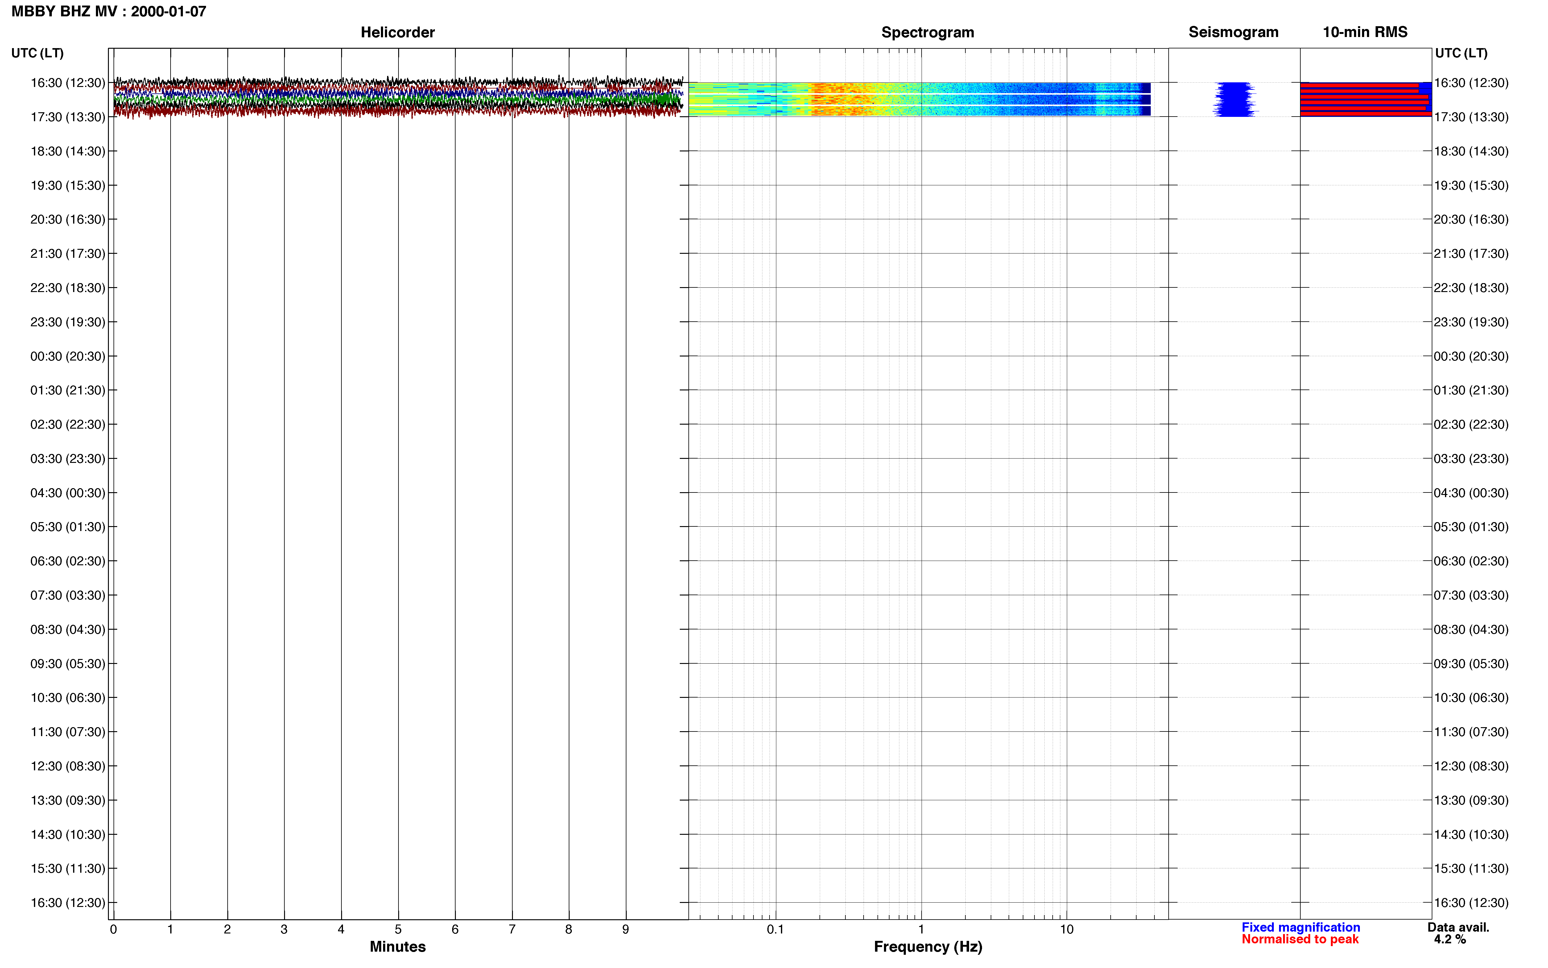Click 22:30 (18:30) on the right time axis
Screen dimensions: 1548x968
point(1471,288)
